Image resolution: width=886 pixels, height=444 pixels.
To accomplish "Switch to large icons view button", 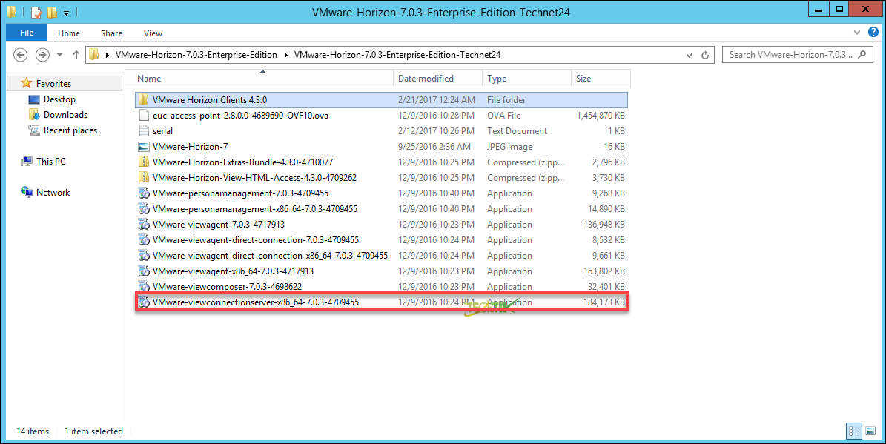I will [870, 431].
